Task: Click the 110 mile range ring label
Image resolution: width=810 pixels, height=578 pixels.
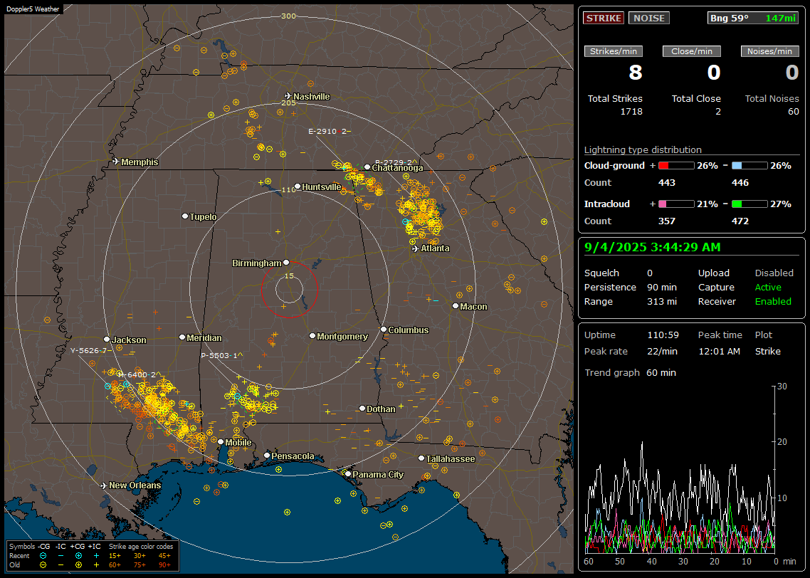Action: point(288,189)
